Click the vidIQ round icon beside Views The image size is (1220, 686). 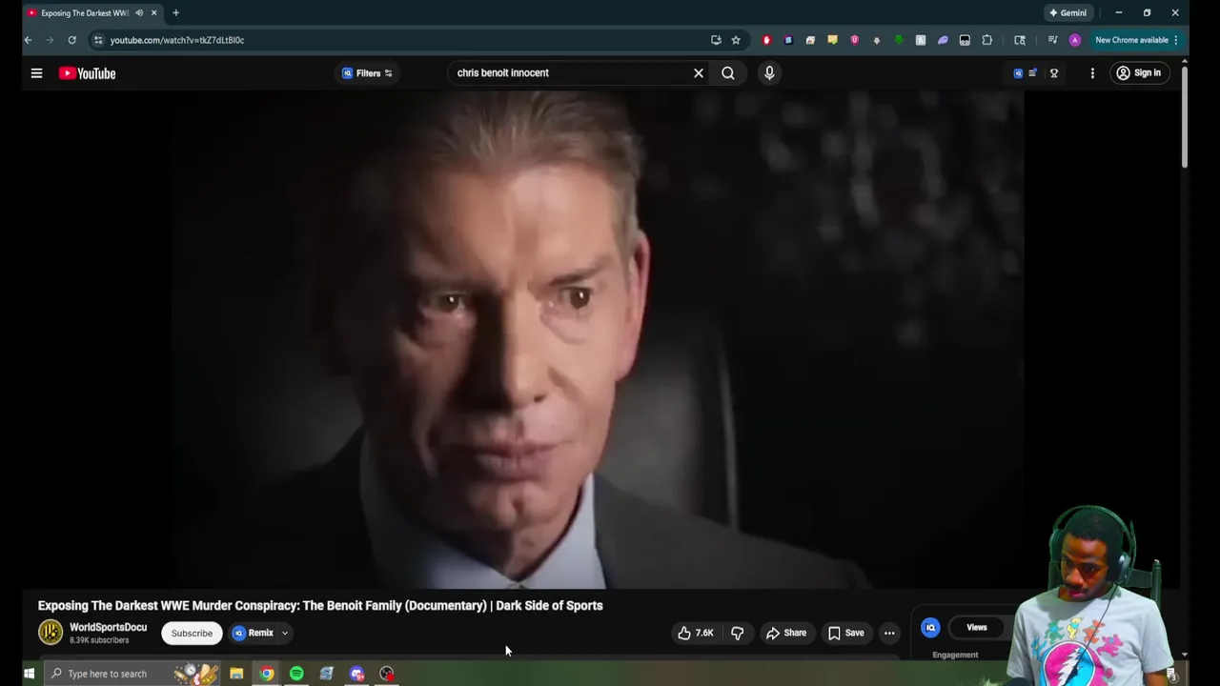click(x=930, y=627)
